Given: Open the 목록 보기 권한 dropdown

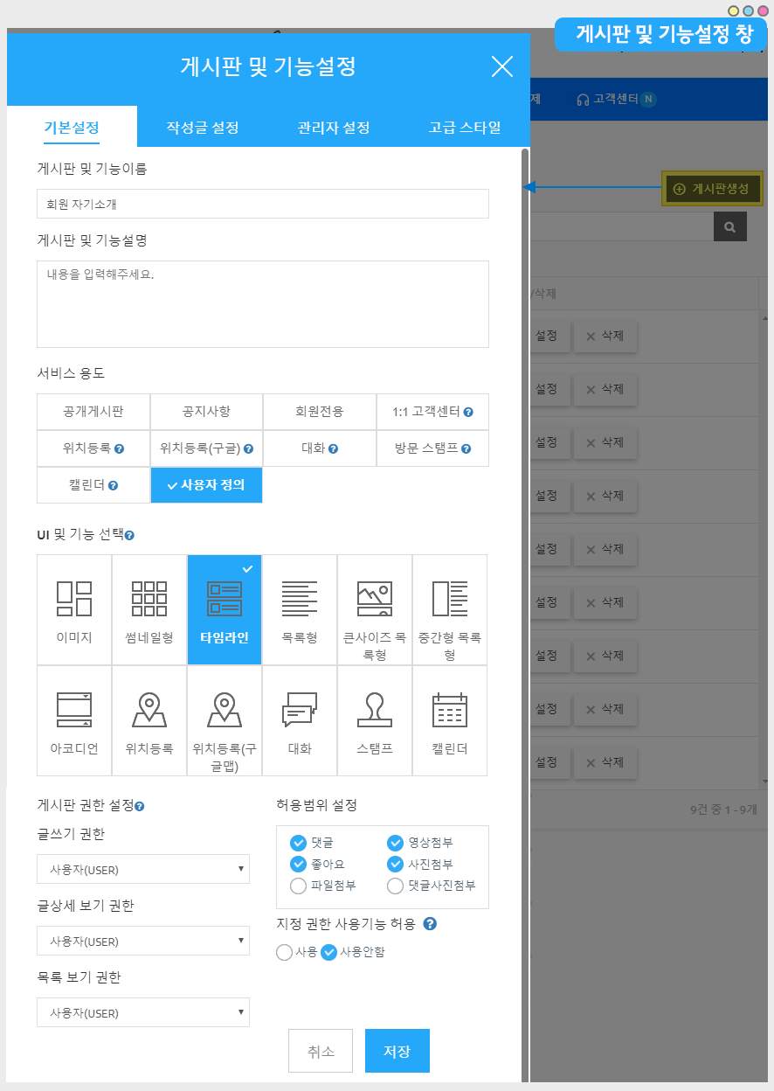Looking at the screenshot, I should [143, 1013].
